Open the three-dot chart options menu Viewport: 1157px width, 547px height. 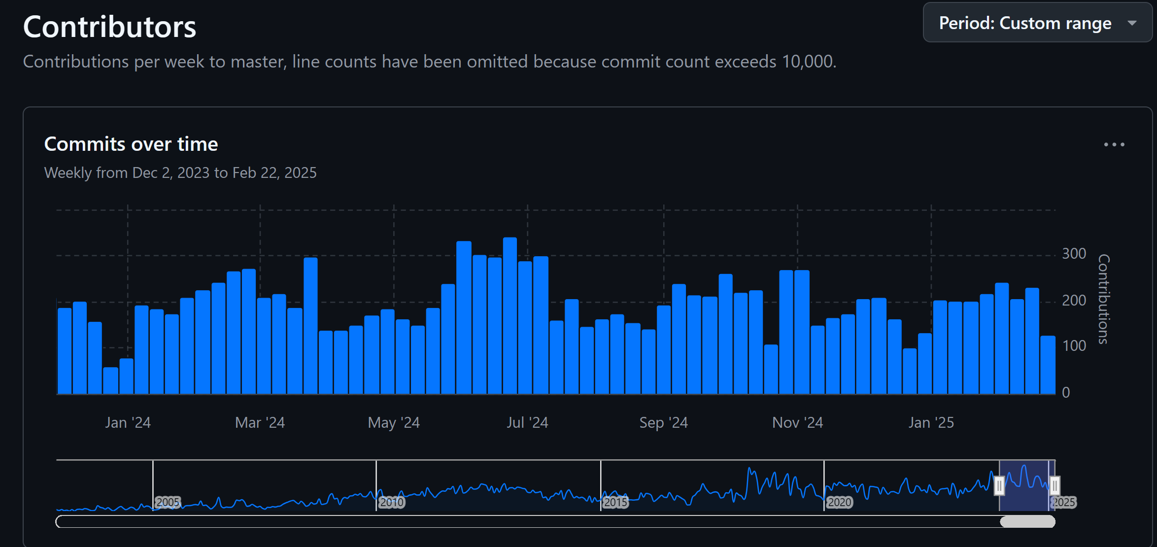click(1114, 144)
